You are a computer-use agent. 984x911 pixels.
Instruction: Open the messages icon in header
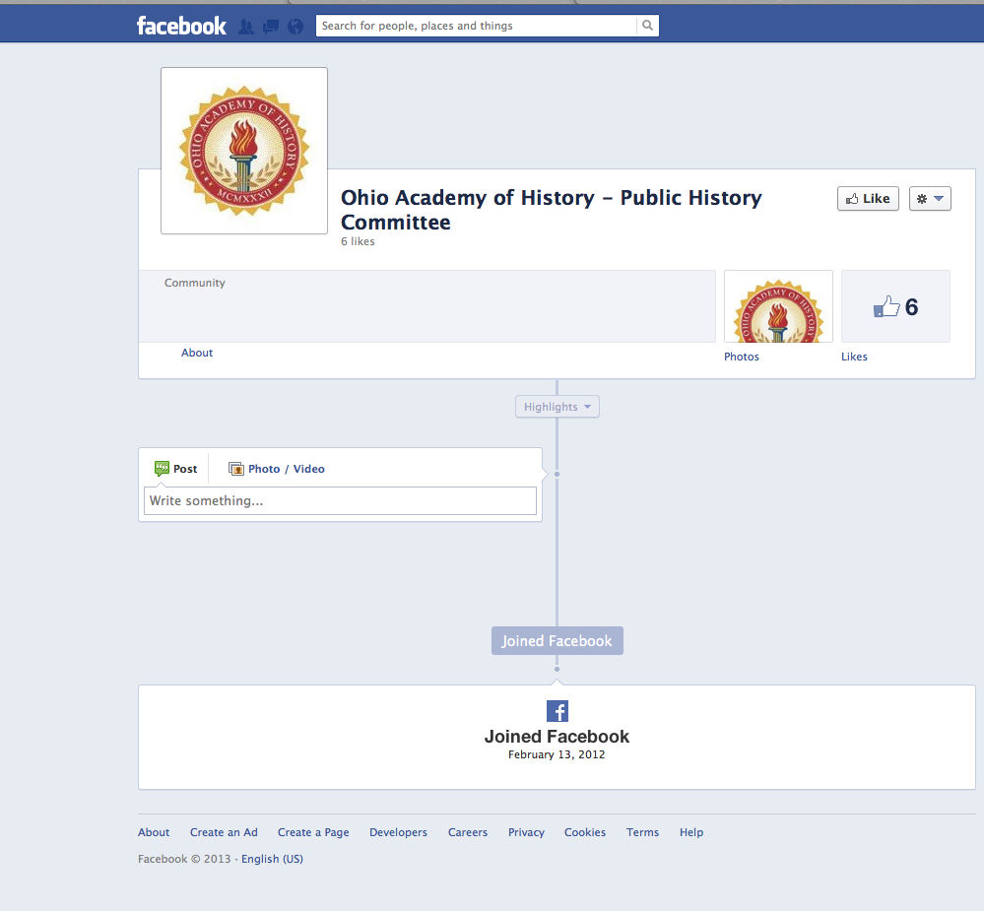coord(271,27)
